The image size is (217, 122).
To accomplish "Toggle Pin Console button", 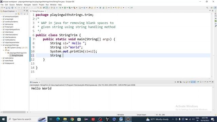I will 198,82.
